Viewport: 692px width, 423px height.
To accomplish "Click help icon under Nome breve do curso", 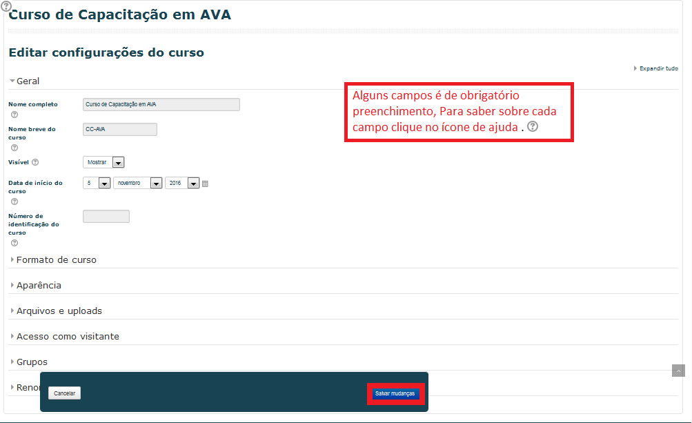I will tap(14, 148).
